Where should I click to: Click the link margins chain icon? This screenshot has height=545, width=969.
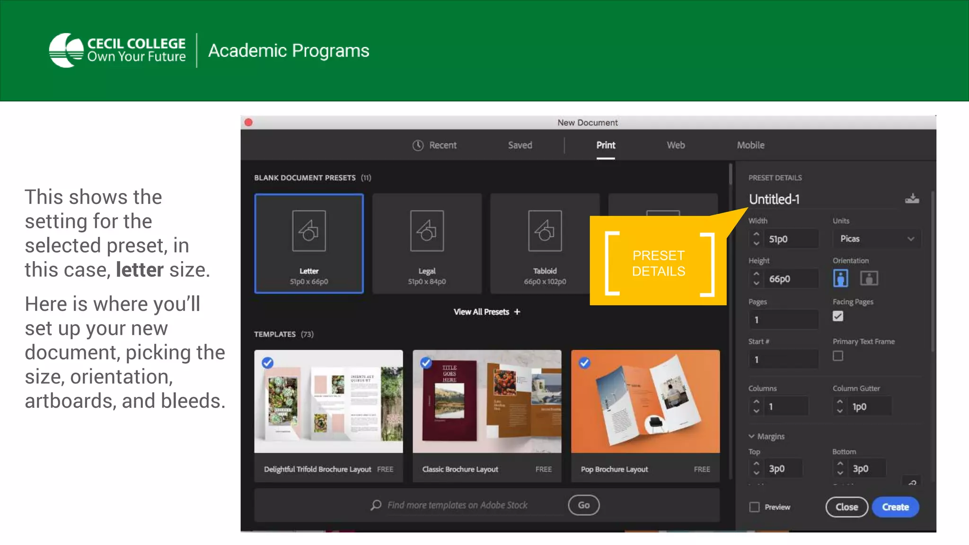click(912, 483)
